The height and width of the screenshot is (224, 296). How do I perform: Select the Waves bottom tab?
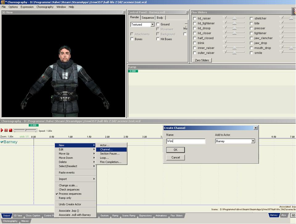click(x=25, y=221)
